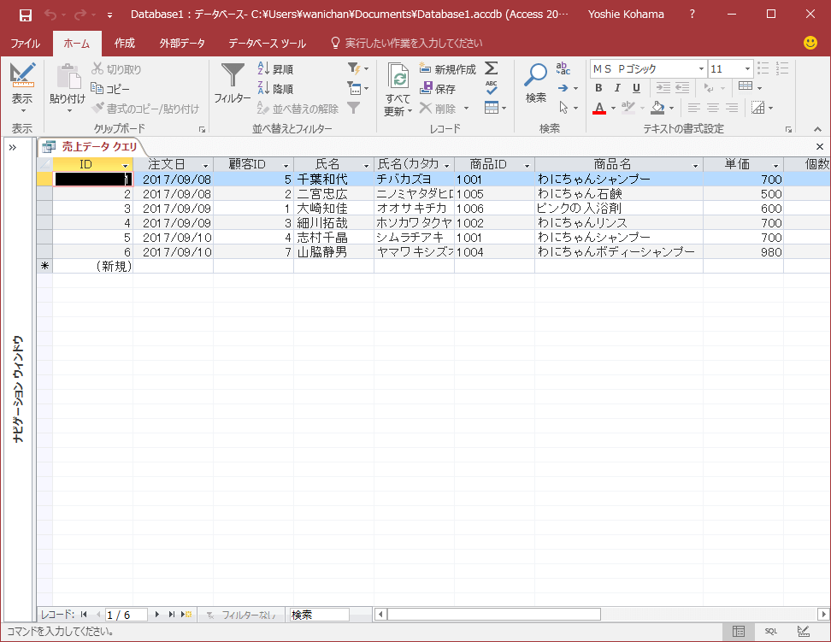Switch to the 作成 ribbon tab
The height and width of the screenshot is (642, 831).
tap(125, 44)
